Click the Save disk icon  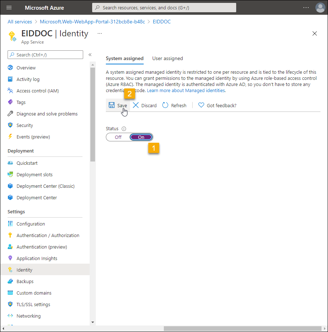(x=112, y=105)
